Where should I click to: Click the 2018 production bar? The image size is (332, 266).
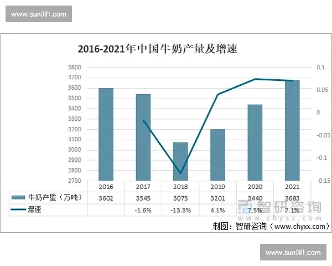[180, 161]
